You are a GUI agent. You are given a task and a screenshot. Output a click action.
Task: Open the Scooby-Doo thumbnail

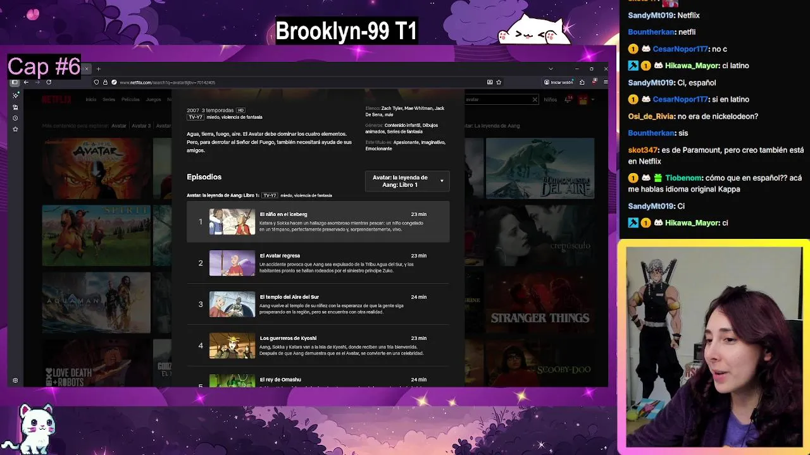tap(540, 363)
